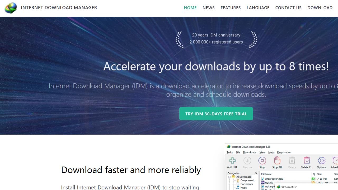Select the Compressed category
This screenshot has width=338, height=190.
point(247,180)
